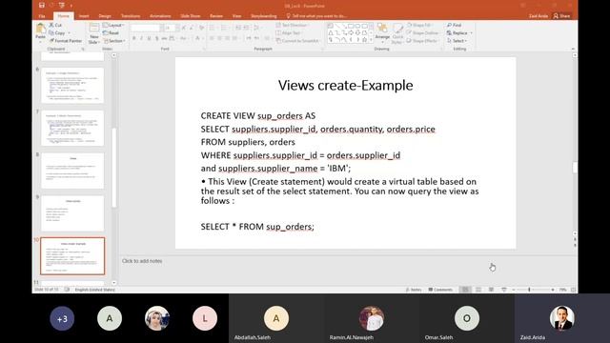The image size is (610, 343).
Task: Open Shape Fill options
Action: [x=419, y=25]
